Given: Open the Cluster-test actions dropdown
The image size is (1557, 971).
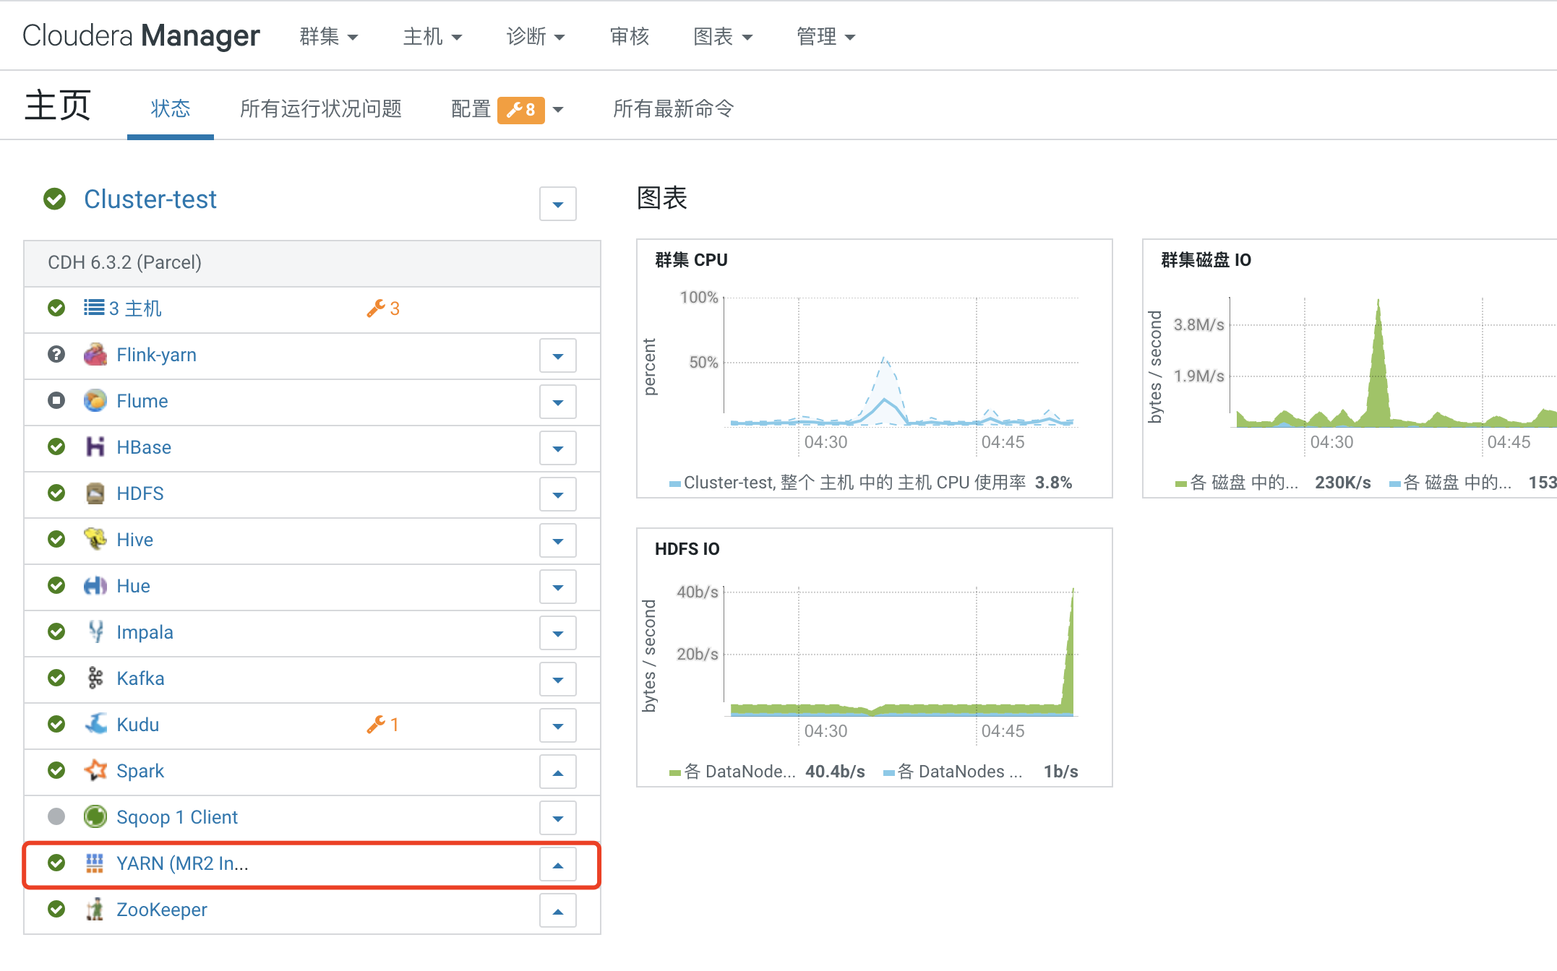Looking at the screenshot, I should point(557,204).
